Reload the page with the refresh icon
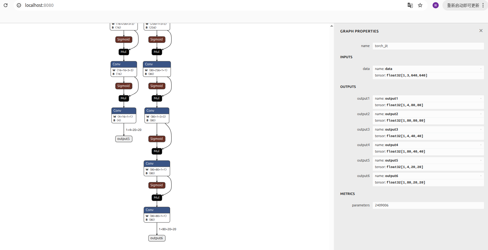488x250 pixels. [x=6, y=5]
